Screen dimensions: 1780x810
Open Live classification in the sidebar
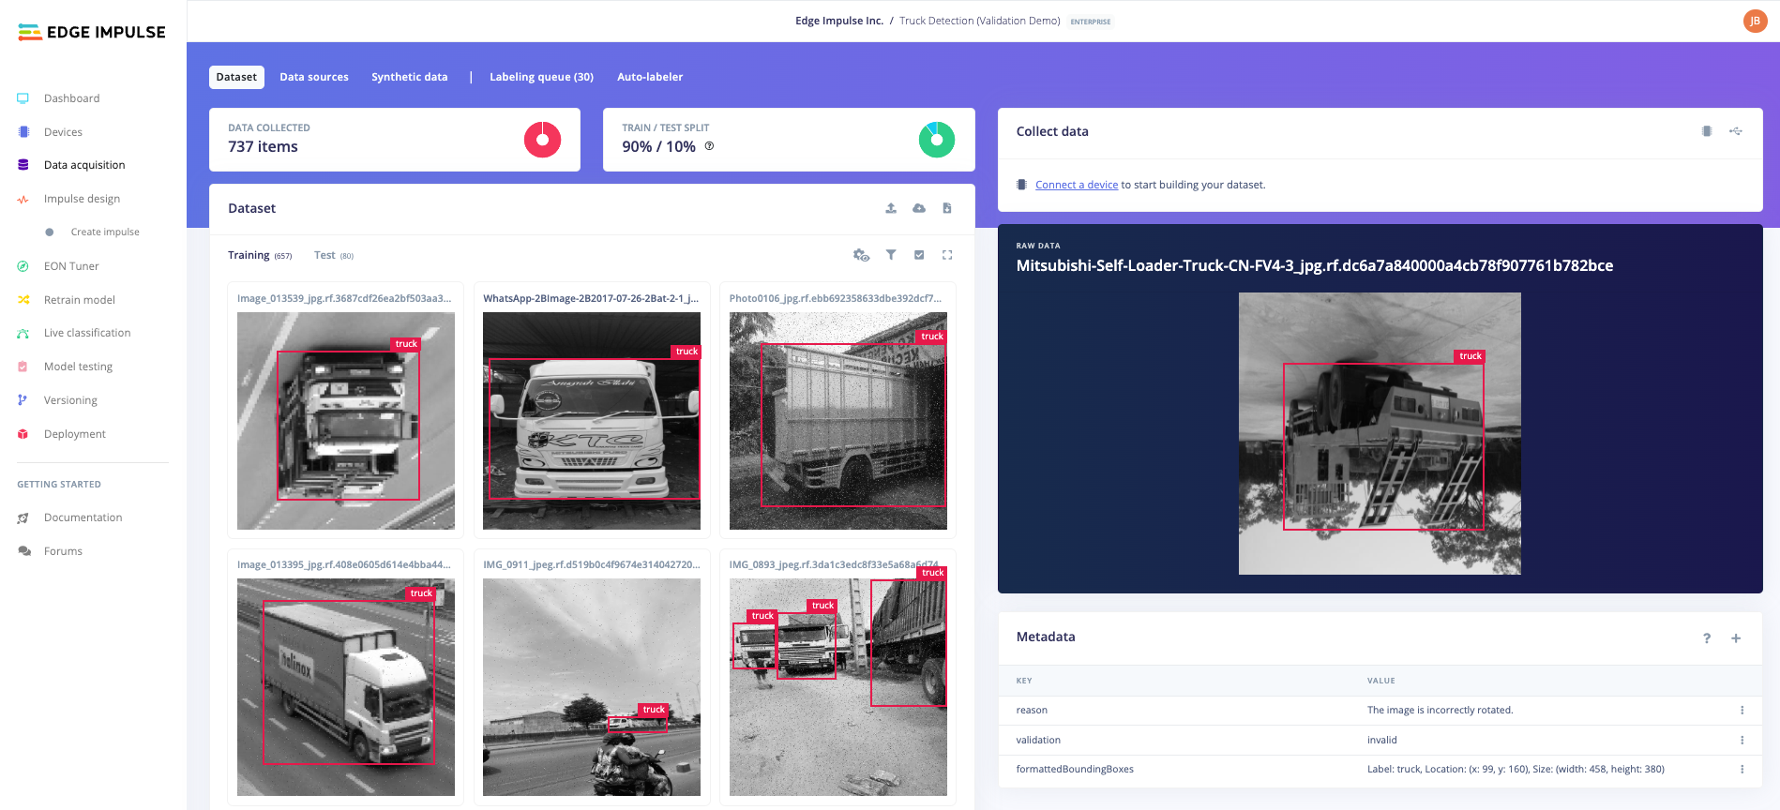pyautogui.click(x=87, y=333)
